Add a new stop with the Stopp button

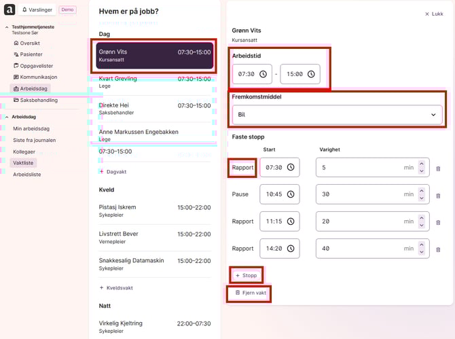(246, 275)
